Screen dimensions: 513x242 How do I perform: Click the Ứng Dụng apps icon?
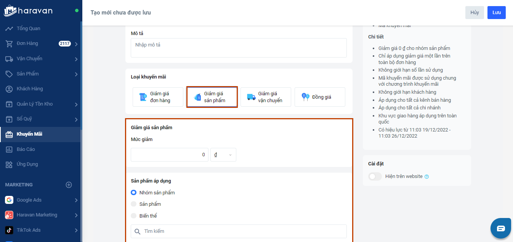(9, 164)
